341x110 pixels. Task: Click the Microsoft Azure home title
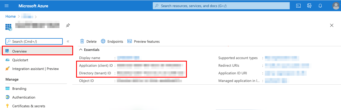click(x=33, y=6)
